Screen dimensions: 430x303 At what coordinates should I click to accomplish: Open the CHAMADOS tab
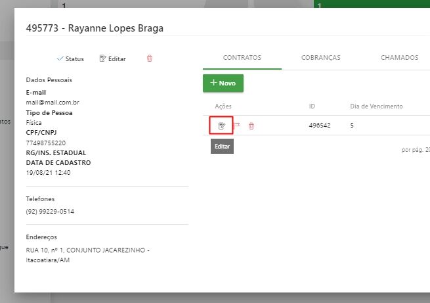[x=399, y=58]
